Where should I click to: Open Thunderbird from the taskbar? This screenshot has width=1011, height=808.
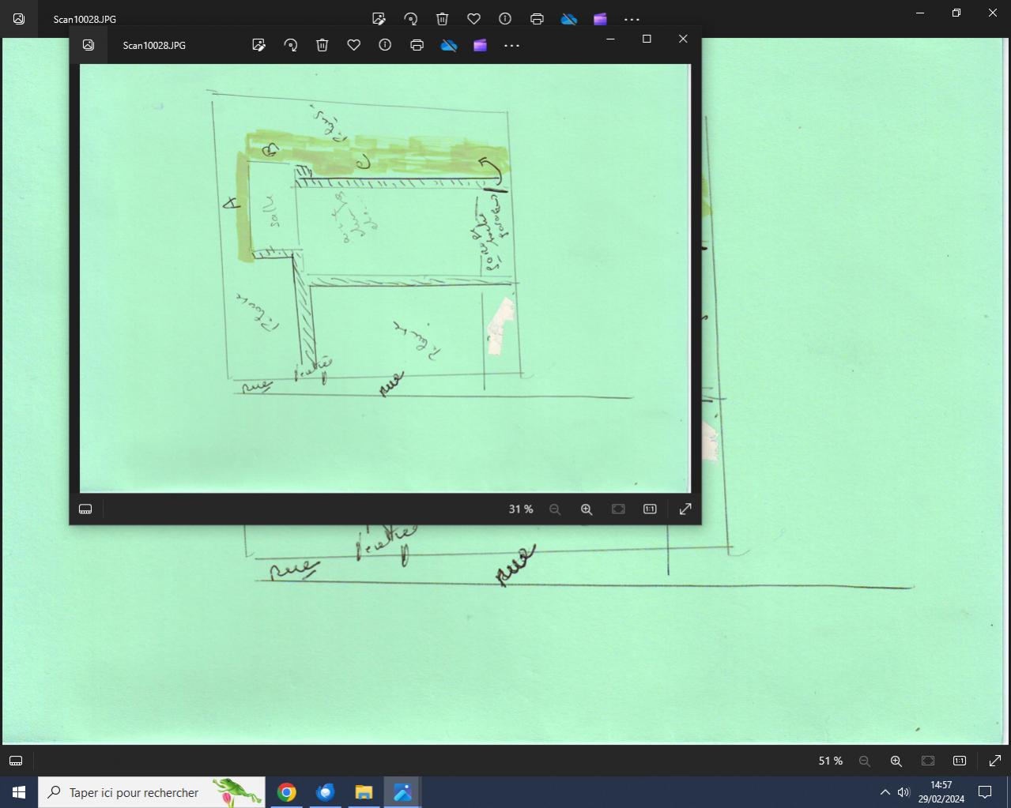[x=325, y=792]
